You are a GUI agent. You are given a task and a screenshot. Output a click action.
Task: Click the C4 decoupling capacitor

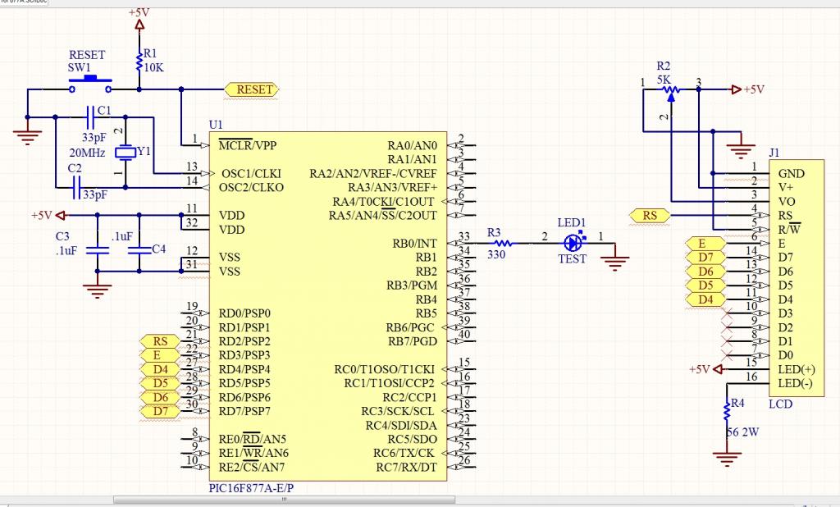139,249
